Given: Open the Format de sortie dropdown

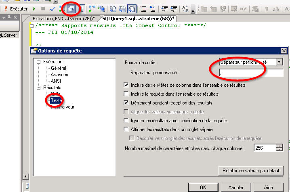Looking at the screenshot, I should [x=279, y=62].
